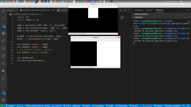Open the notifications bell in status bar
The width and height of the screenshot is (191, 107).
[x=188, y=106]
